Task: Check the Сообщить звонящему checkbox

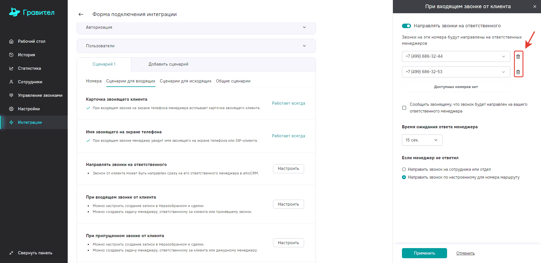Action: (x=404, y=108)
